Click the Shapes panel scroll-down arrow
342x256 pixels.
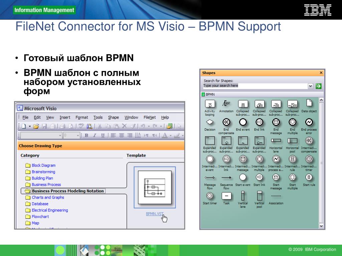click(321, 226)
